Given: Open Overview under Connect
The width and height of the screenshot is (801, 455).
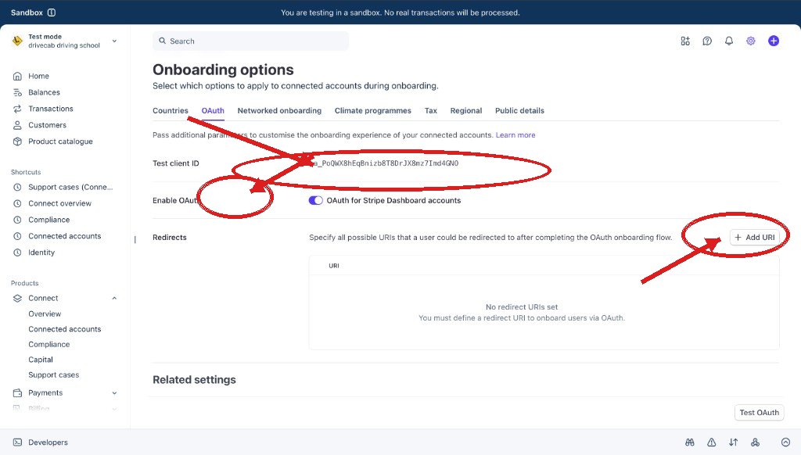Looking at the screenshot, I should [x=45, y=314].
